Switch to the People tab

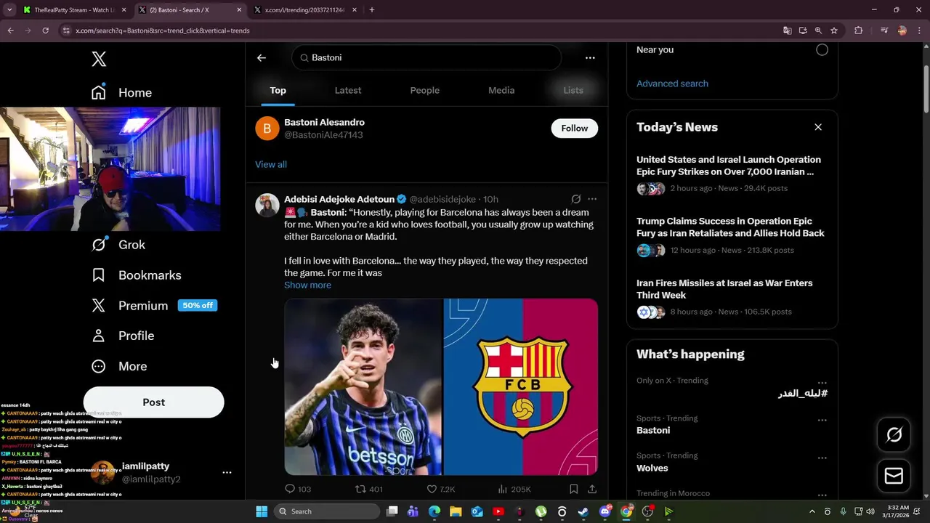click(425, 90)
